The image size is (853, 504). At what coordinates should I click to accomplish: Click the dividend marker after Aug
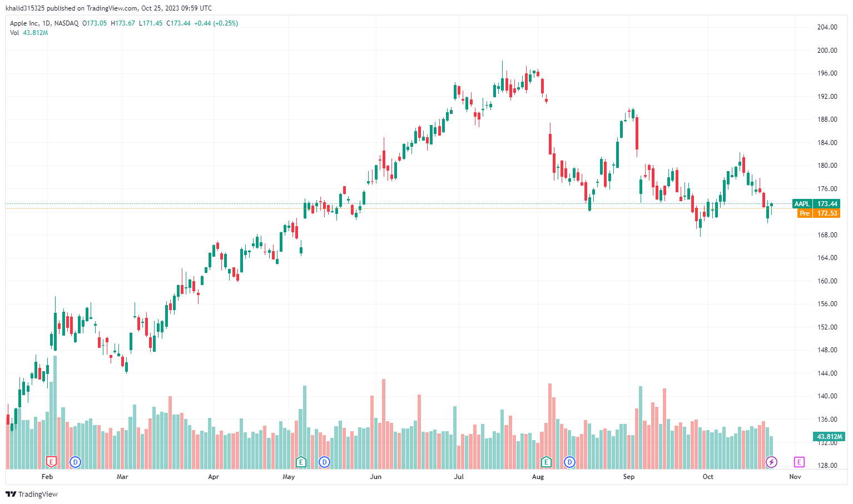[569, 462]
